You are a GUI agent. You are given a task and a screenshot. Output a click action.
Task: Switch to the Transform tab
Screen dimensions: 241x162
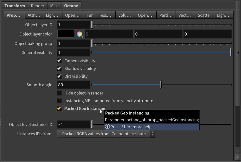pyautogui.click(x=15, y=6)
